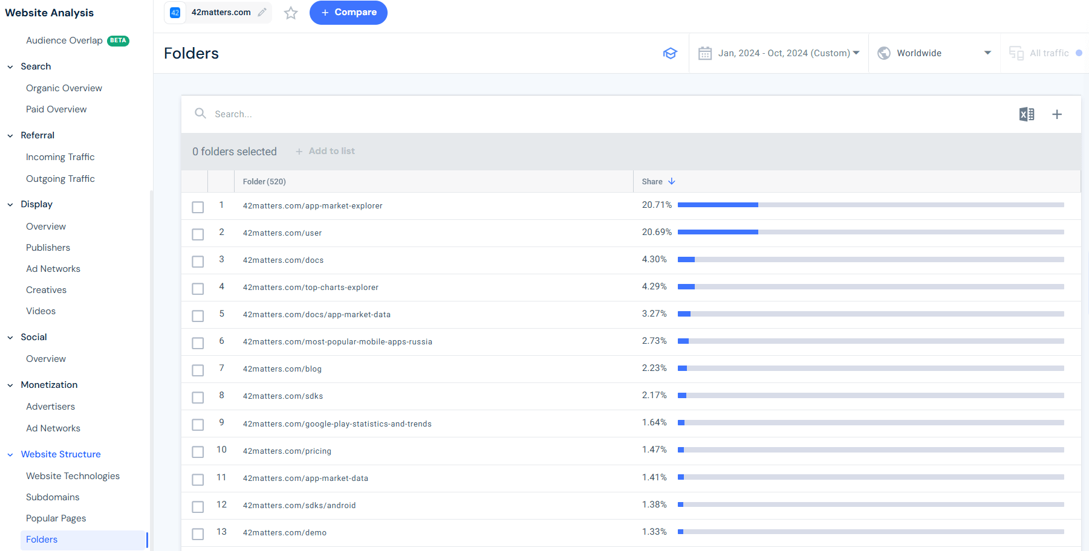Click share bar for app-market-explorer
1089x551 pixels.
tap(871, 205)
